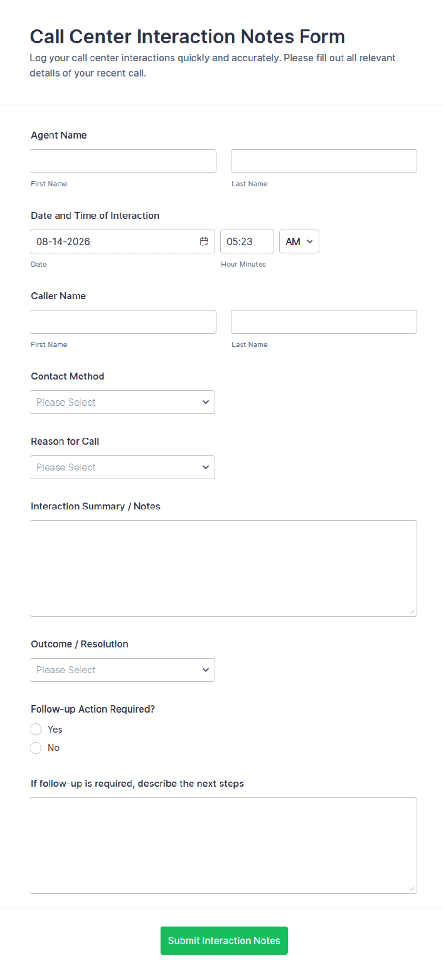443x978 pixels.
Task: Click the Agent First Name input field
Action: [x=123, y=161]
